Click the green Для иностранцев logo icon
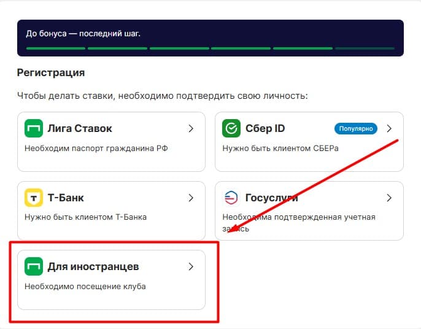Viewport: 421px width, 329px height. (34, 266)
